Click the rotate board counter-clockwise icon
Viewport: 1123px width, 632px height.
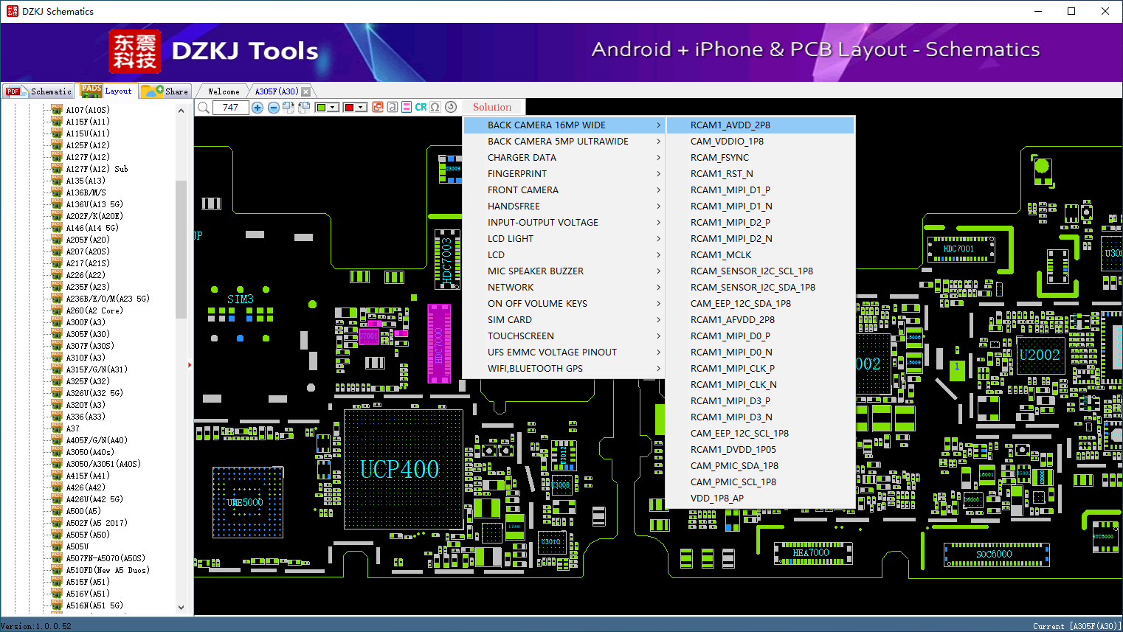click(303, 108)
